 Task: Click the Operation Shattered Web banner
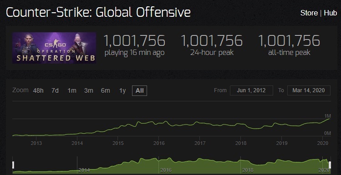click(54, 48)
